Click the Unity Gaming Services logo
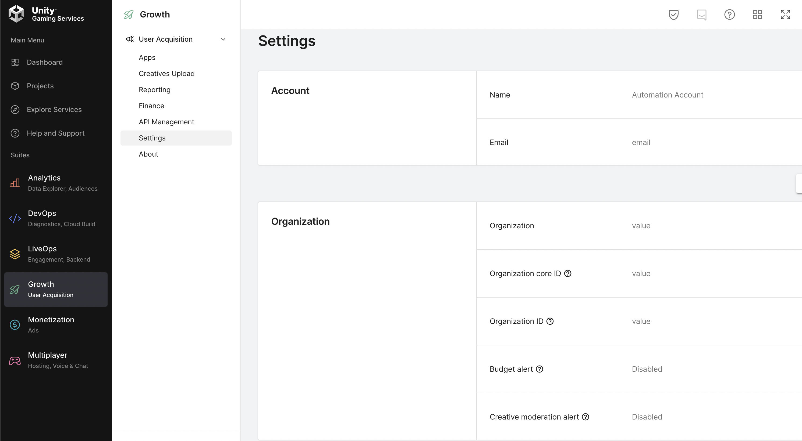 point(46,14)
